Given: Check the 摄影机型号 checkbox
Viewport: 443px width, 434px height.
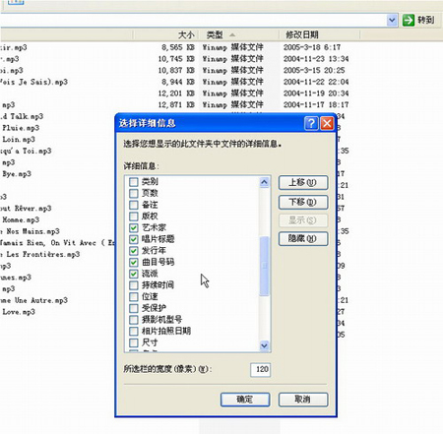Looking at the screenshot, I should click(x=134, y=320).
